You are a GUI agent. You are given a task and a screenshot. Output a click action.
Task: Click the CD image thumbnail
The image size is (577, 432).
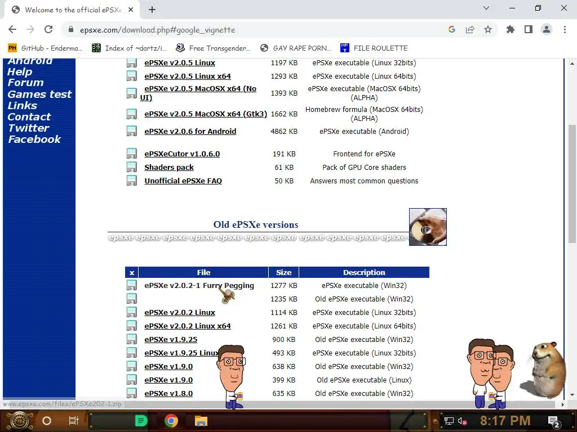pos(428,227)
